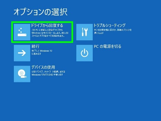161x121 pixels.
Task: Click the description text under トラブルシューティング
Action: pyautogui.click(x=113, y=31)
